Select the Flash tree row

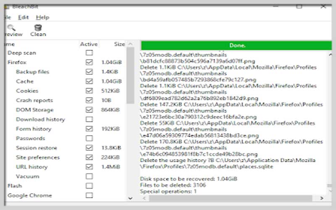click(66, 186)
